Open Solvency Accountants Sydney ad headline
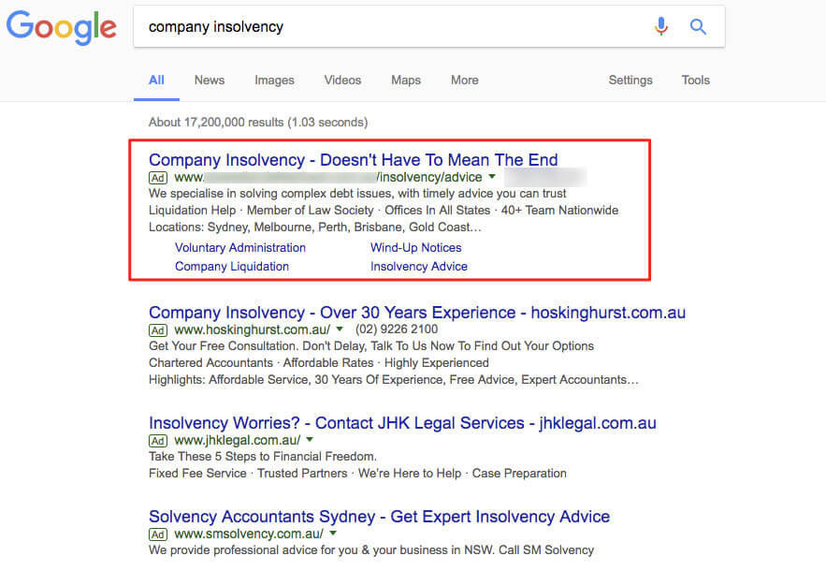 click(x=379, y=516)
